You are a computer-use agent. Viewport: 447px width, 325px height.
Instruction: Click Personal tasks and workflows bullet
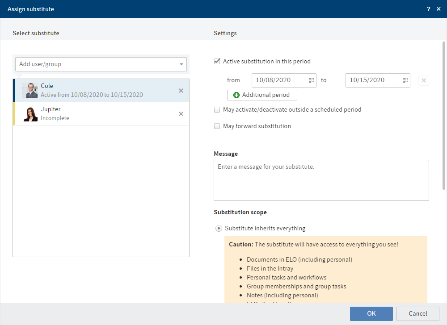(x=287, y=278)
